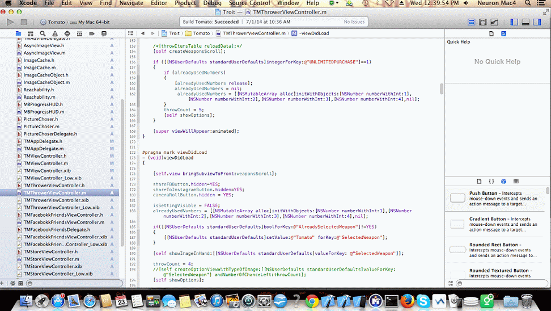Switch to the Version editor
The width and height of the screenshot is (551, 311).
[494, 22]
